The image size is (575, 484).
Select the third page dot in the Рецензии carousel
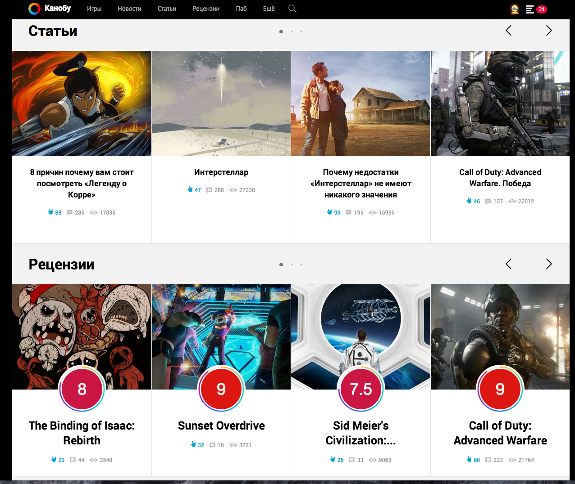tap(301, 264)
